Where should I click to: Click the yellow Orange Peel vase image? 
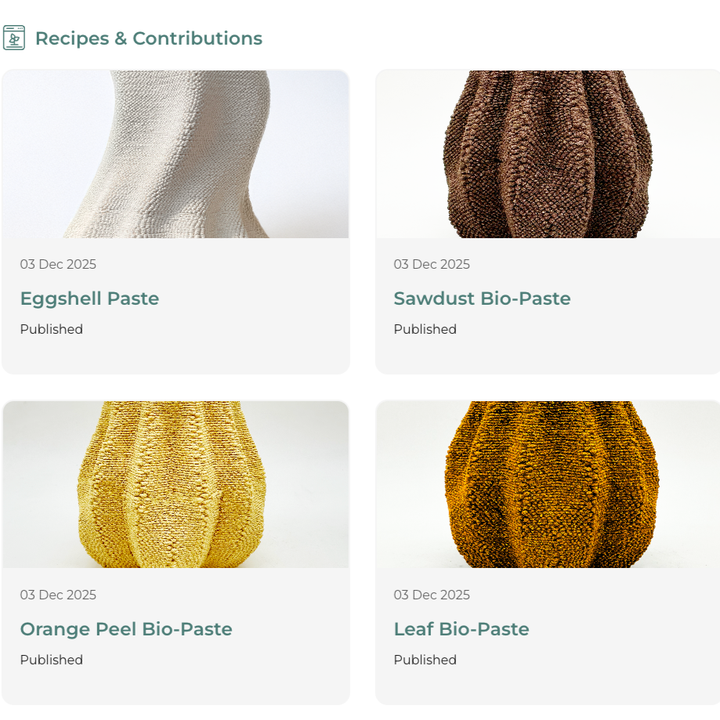tap(175, 484)
